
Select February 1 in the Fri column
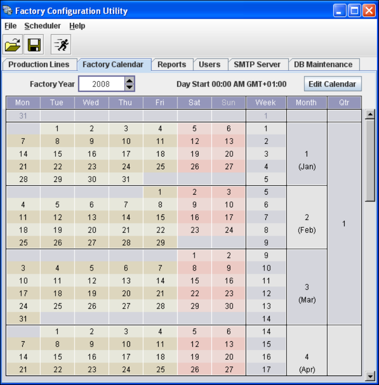(x=160, y=192)
